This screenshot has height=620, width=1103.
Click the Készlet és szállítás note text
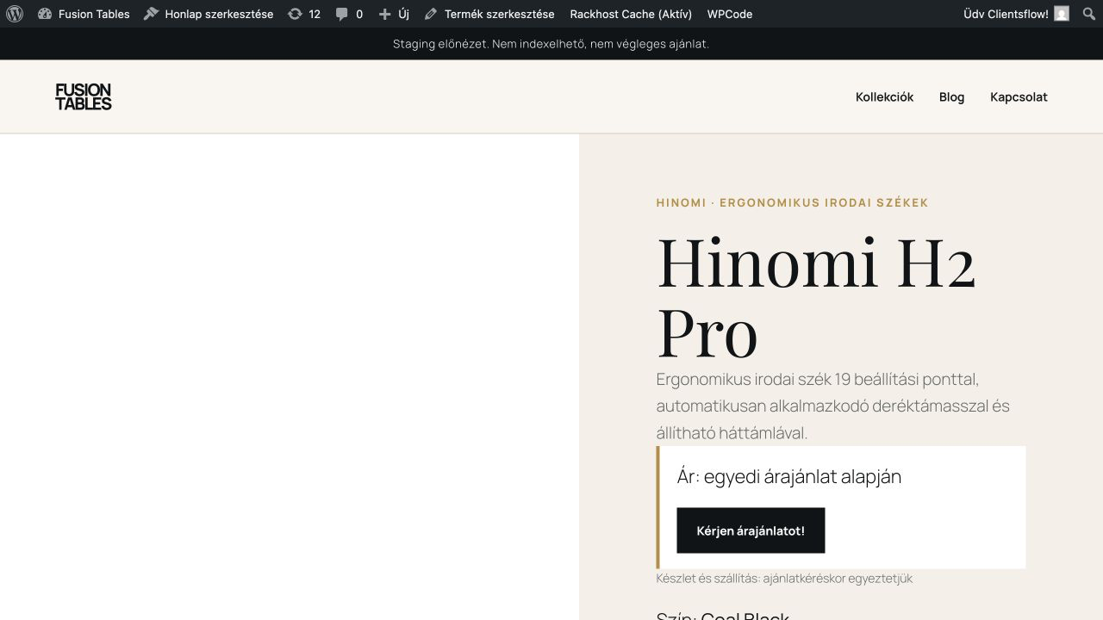784,579
